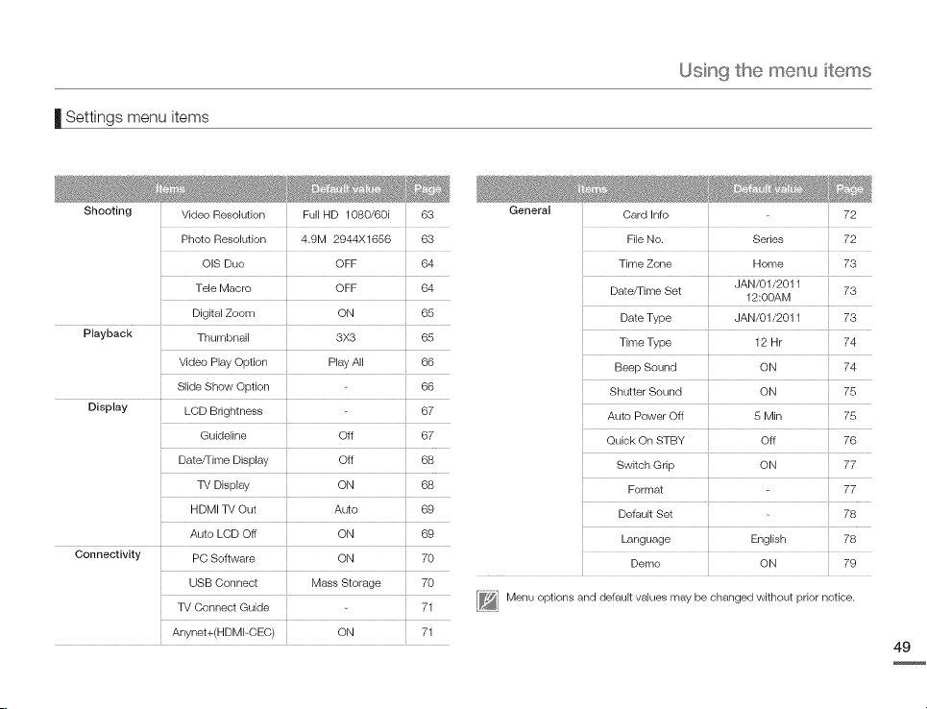
Task: Click the Settings menu items heading
Action: click(137, 117)
